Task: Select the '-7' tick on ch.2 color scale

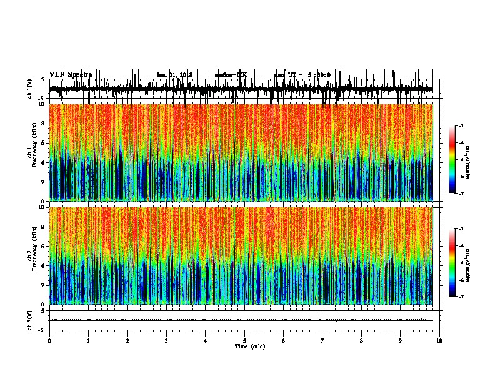Action: pyautogui.click(x=461, y=296)
